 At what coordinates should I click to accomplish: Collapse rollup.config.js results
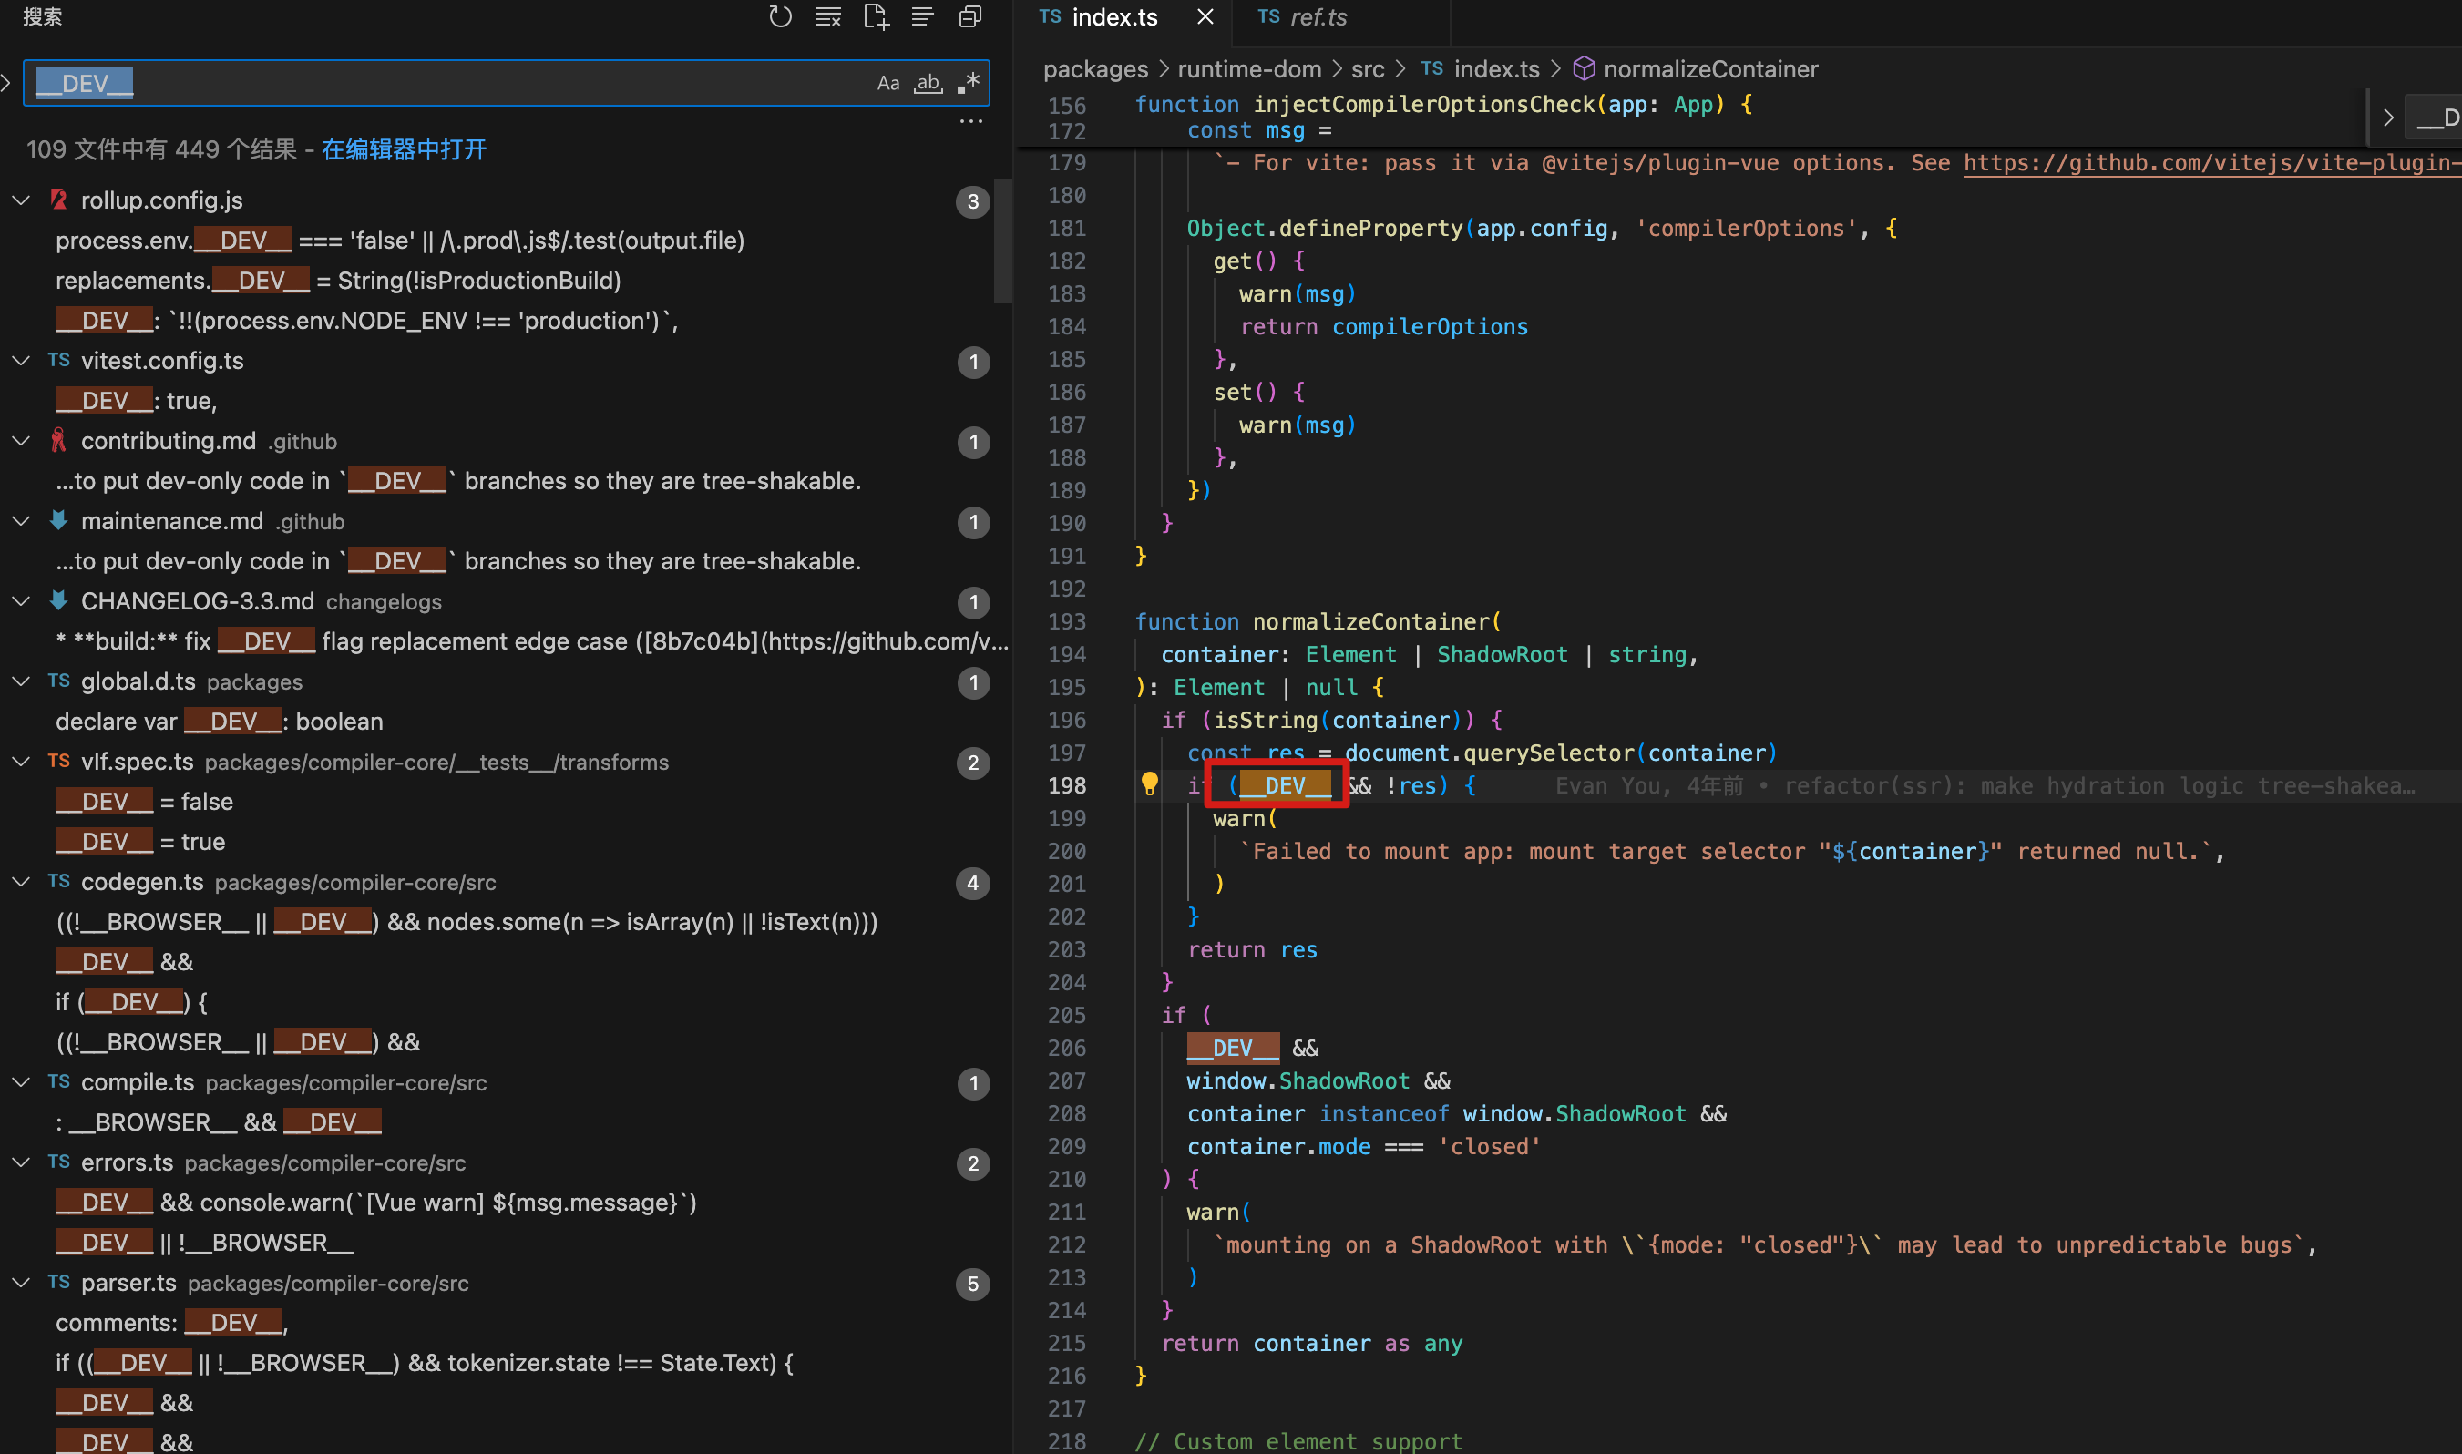21,200
